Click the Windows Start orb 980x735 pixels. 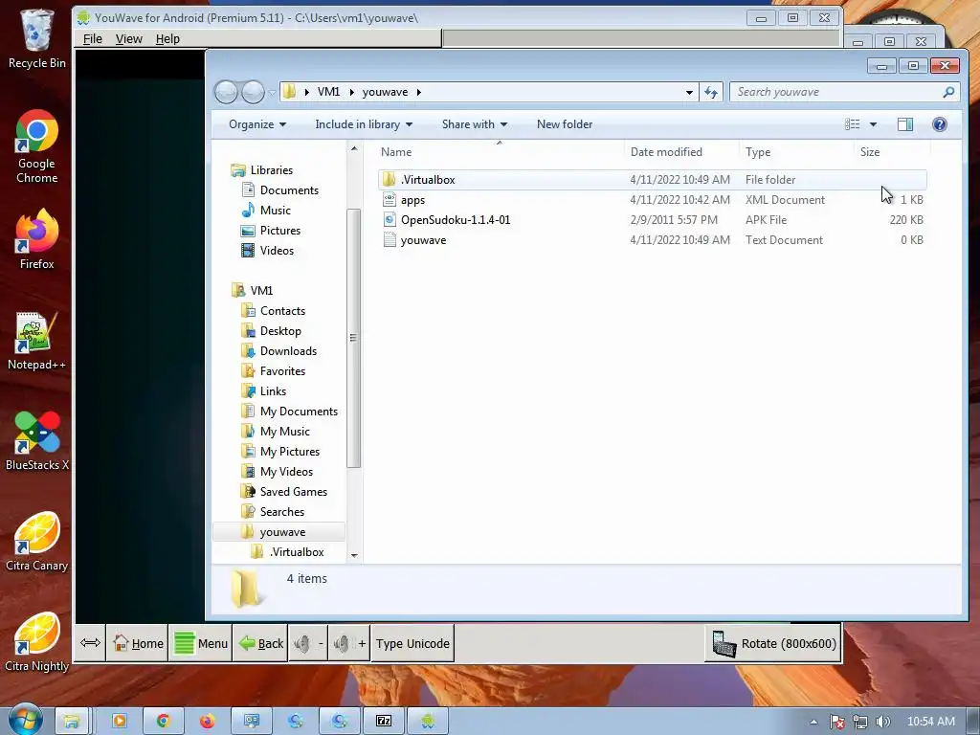24,720
